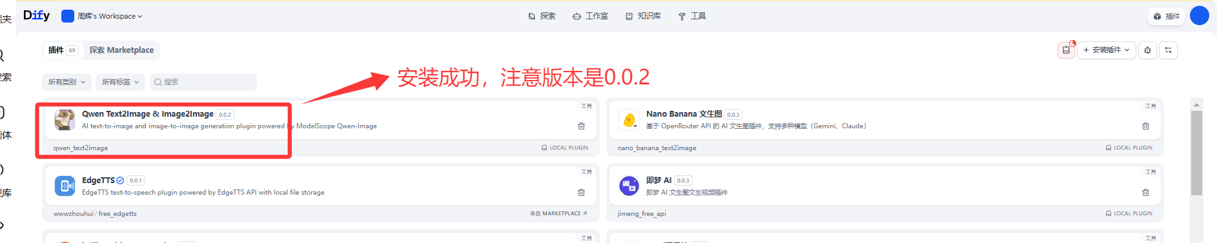The height and width of the screenshot is (243, 1217).
Task: Click LOCAL PLUGIN label on Nano Banana card
Action: coord(1129,148)
